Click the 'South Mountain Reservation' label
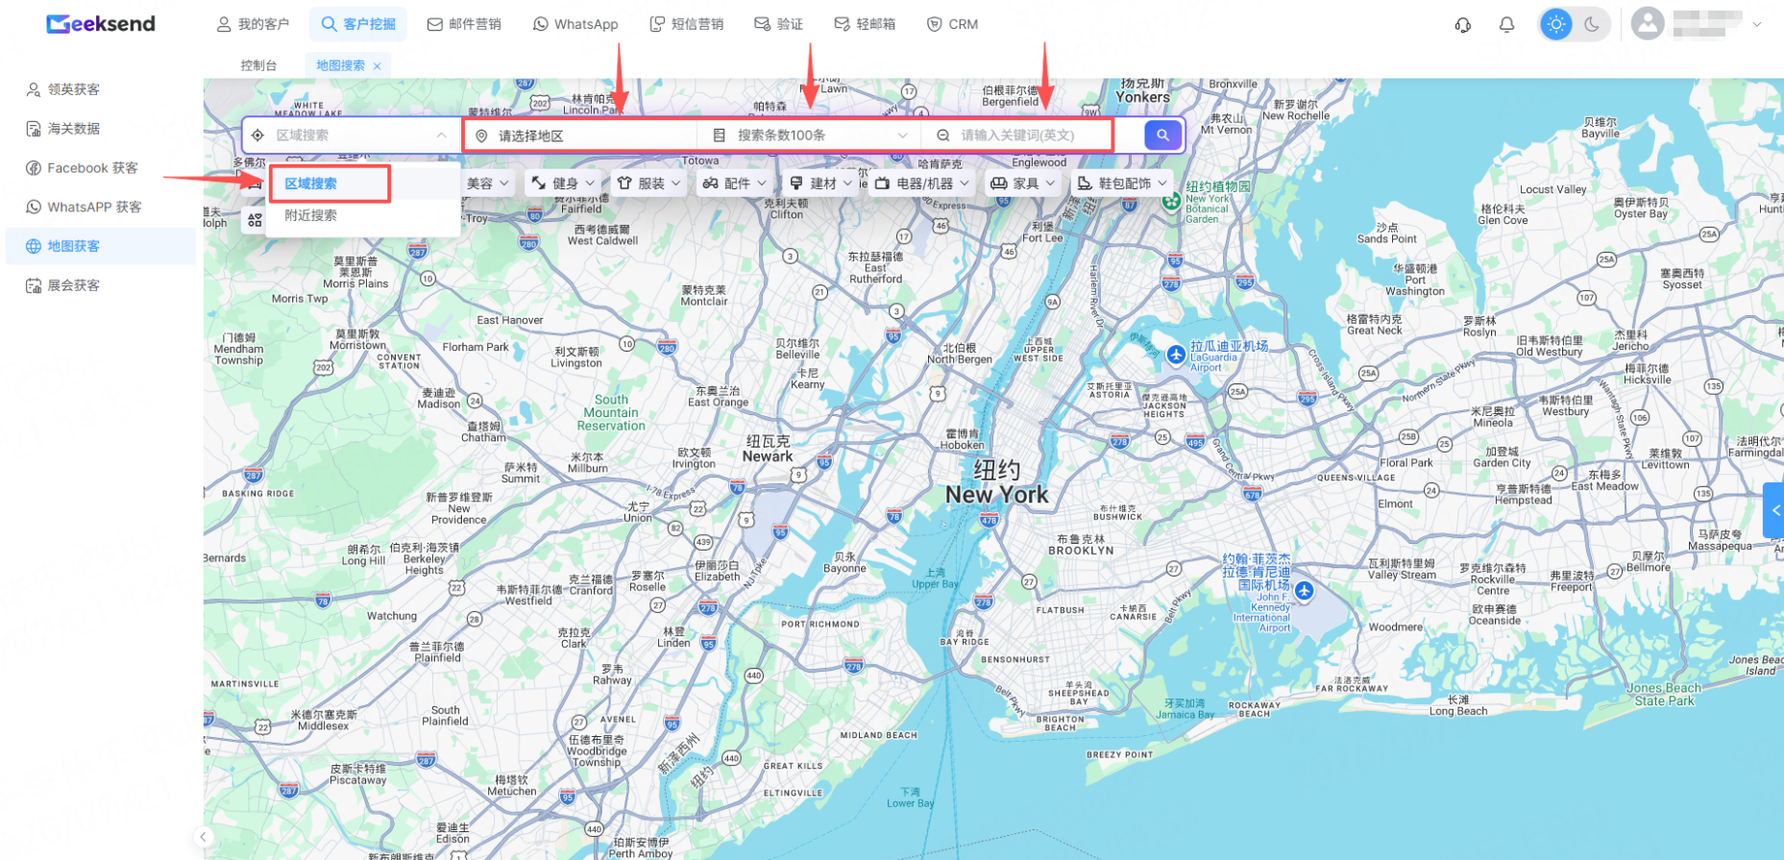 [611, 413]
